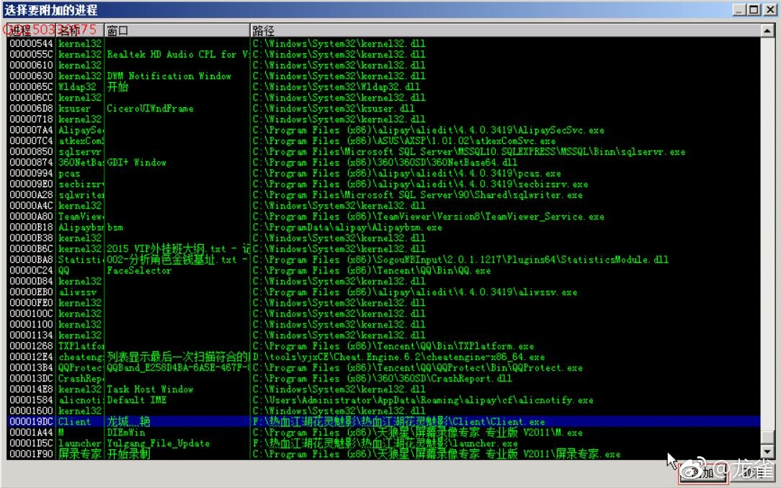
Task: Select process 000006D8 ksuser
Action: pos(384,108)
